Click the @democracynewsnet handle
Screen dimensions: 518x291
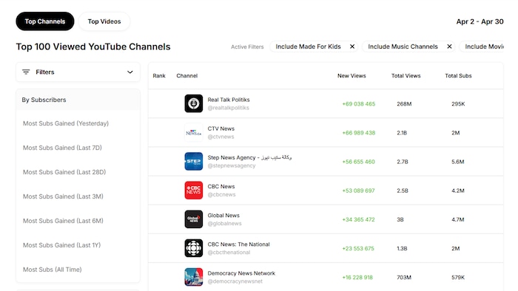235,281
